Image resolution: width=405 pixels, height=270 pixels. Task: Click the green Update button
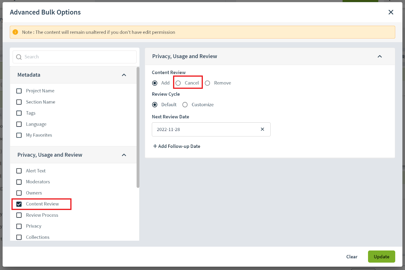[x=381, y=257]
